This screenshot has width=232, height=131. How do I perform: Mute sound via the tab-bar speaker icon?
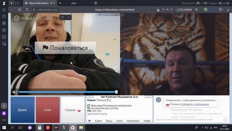(x=11, y=3)
